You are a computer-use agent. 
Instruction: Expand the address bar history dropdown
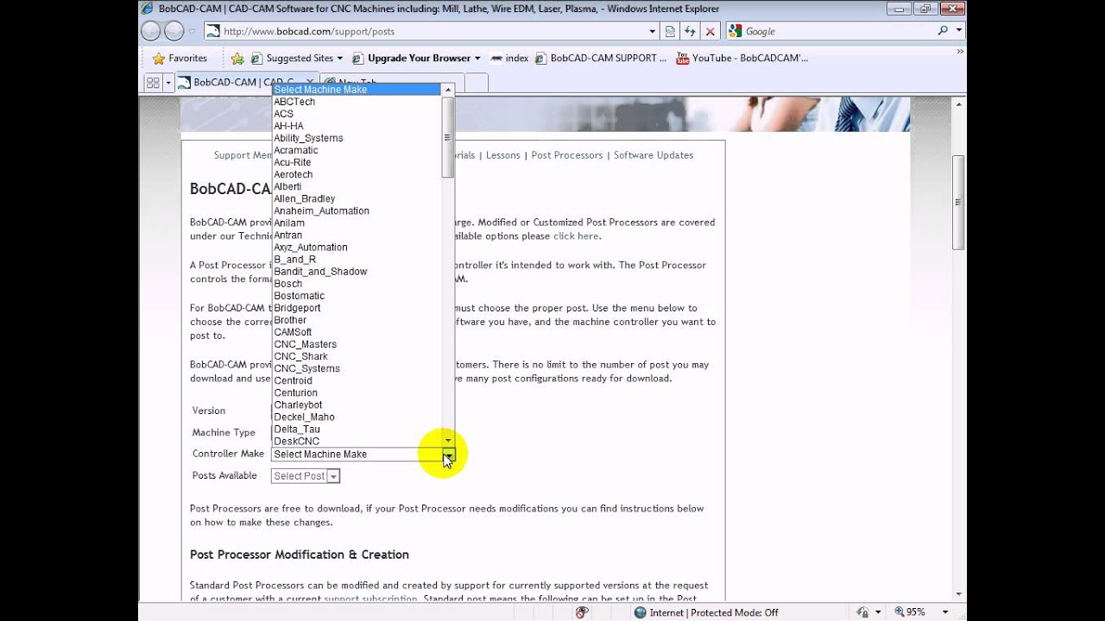[x=653, y=31]
